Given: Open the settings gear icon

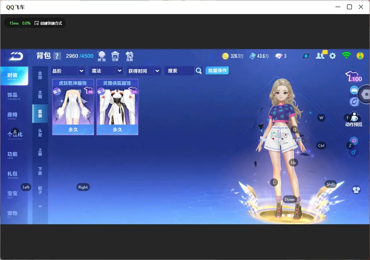Looking at the screenshot, I should (x=332, y=56).
